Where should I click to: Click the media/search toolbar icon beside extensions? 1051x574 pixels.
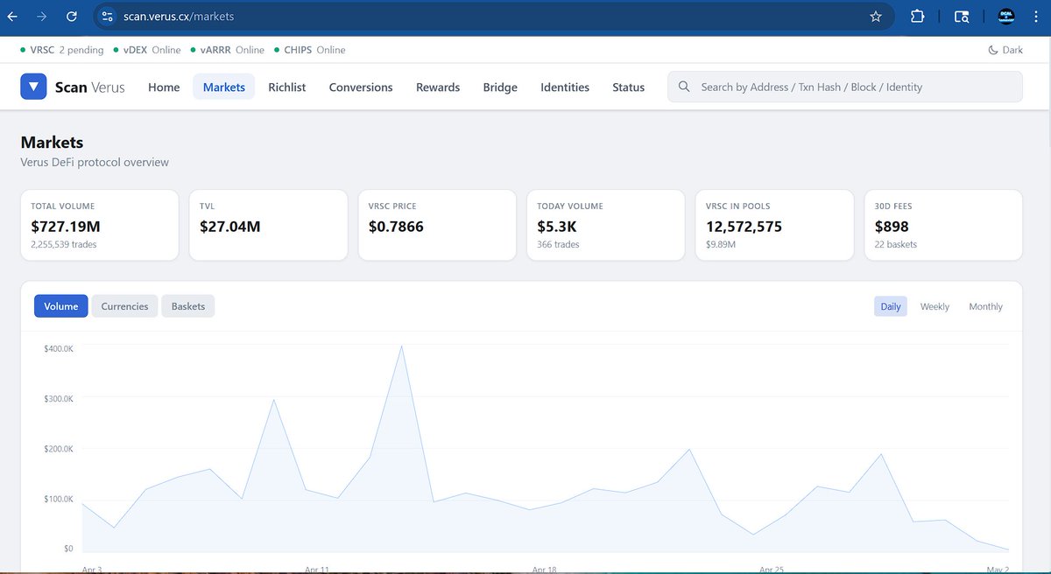(961, 16)
